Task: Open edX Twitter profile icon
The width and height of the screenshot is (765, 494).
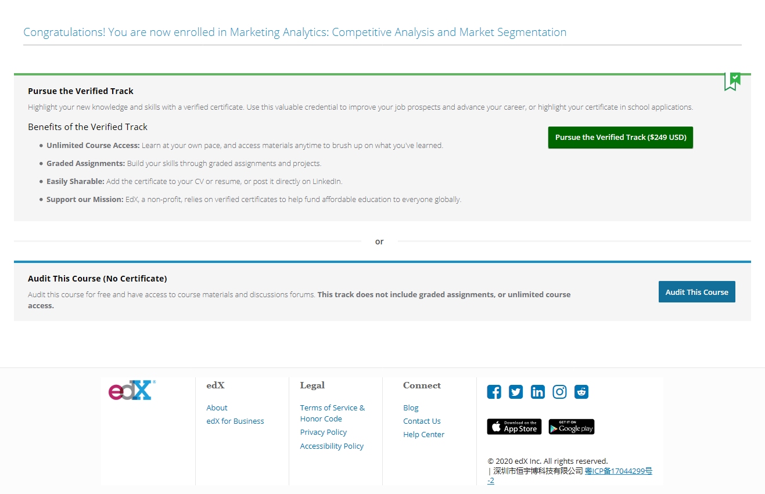Action: (516, 392)
